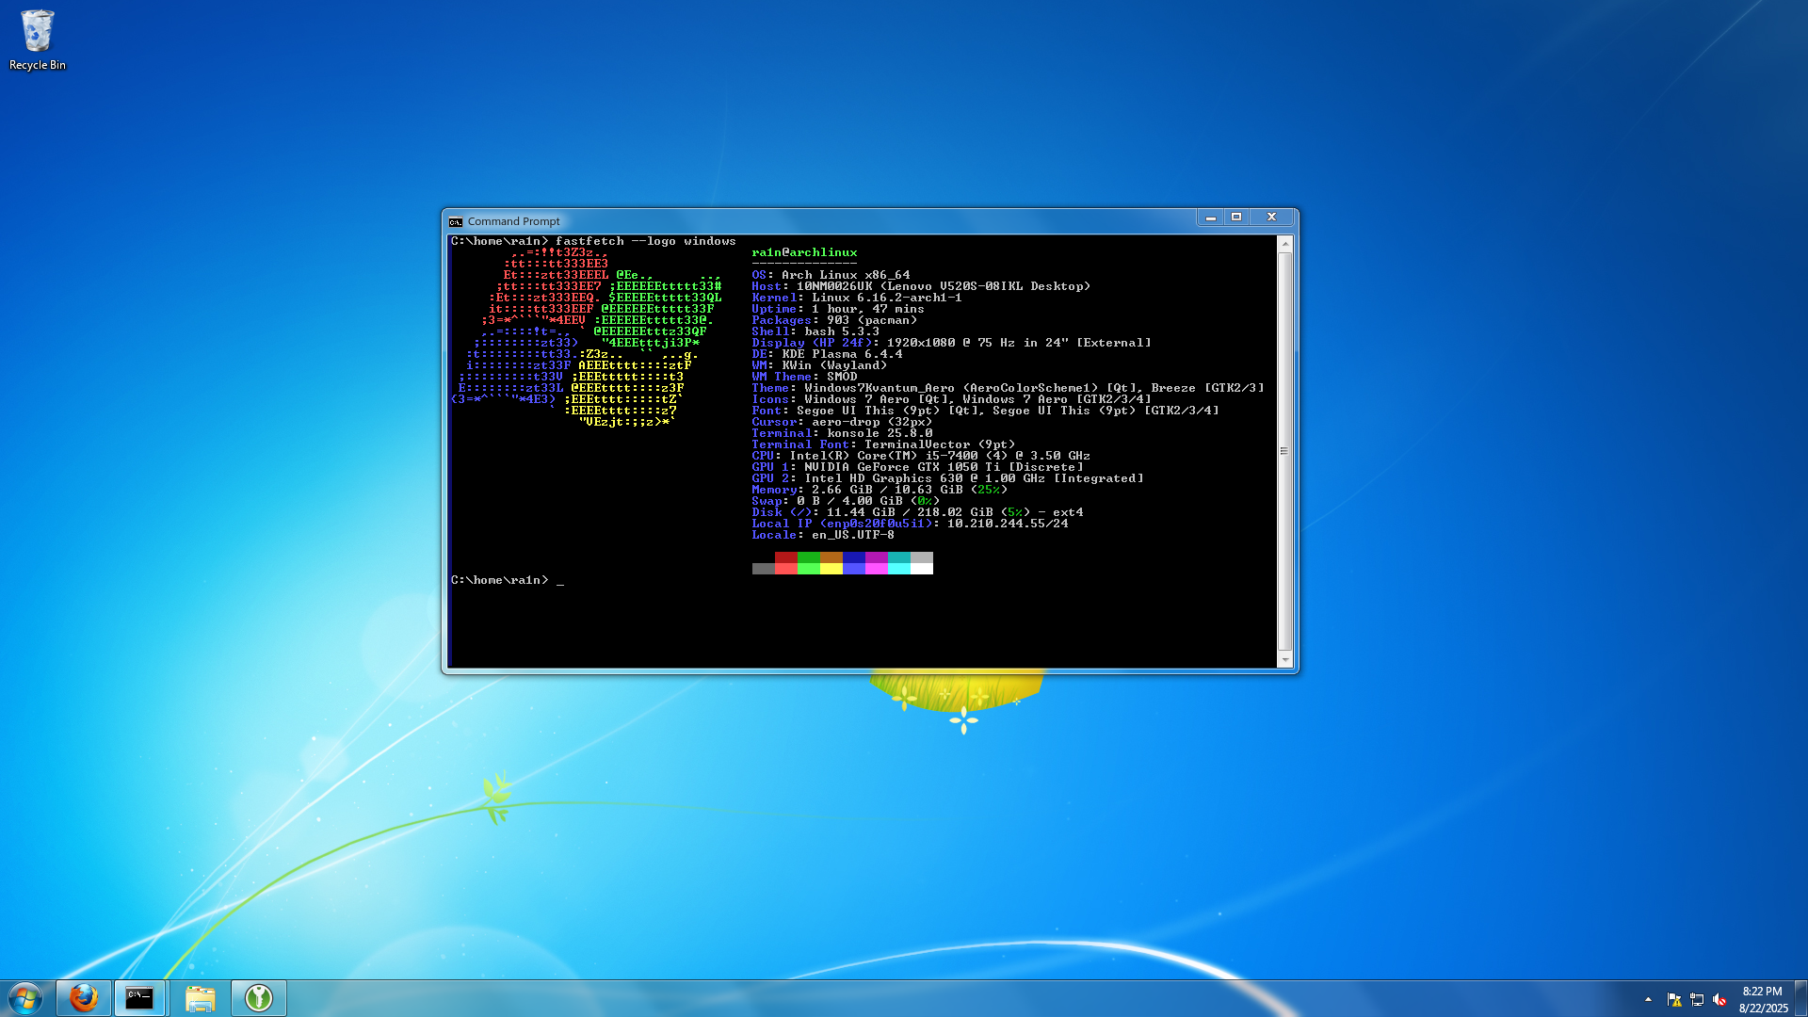
Task: Click the "Terminal: konsole 25.8.0" line
Action: coord(842,433)
